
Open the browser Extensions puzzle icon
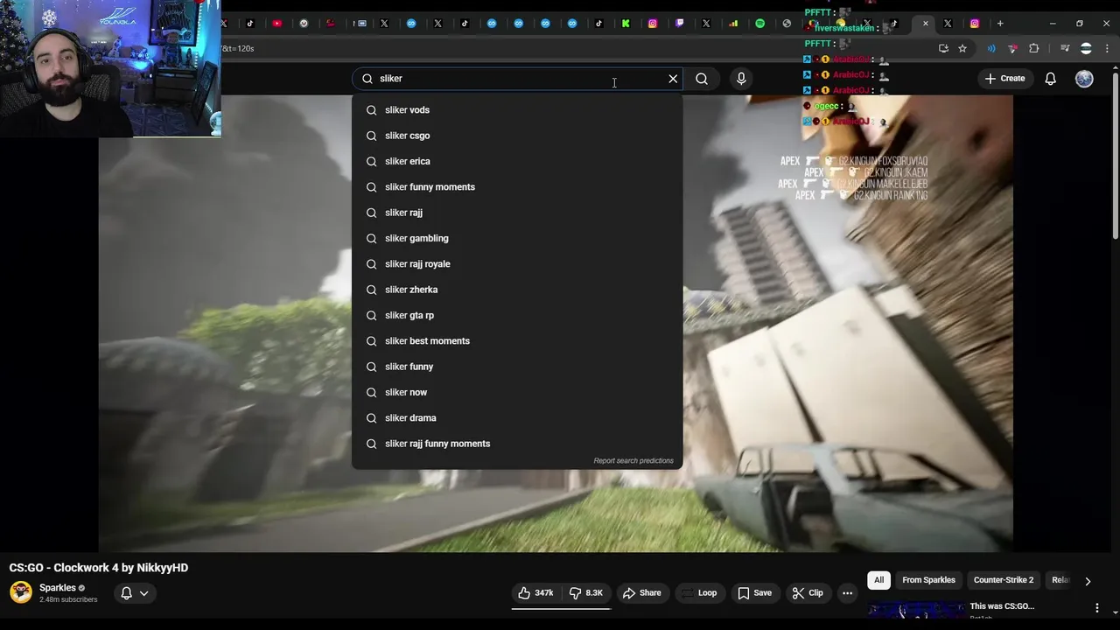tap(1034, 48)
